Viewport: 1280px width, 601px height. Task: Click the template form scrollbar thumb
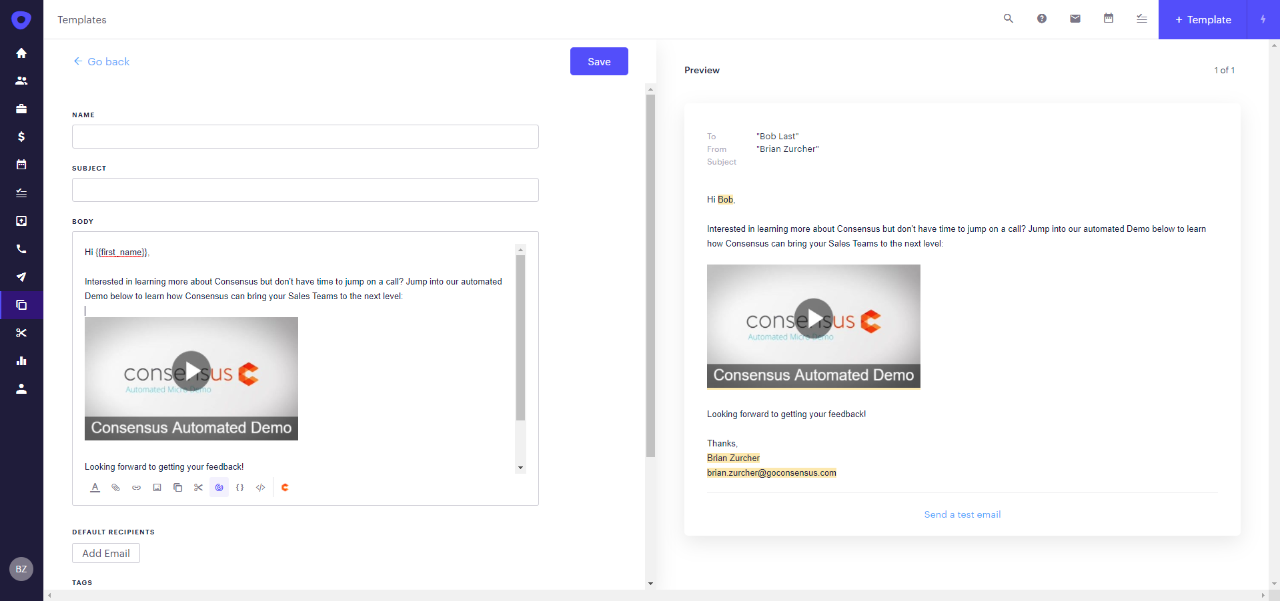(x=650, y=276)
